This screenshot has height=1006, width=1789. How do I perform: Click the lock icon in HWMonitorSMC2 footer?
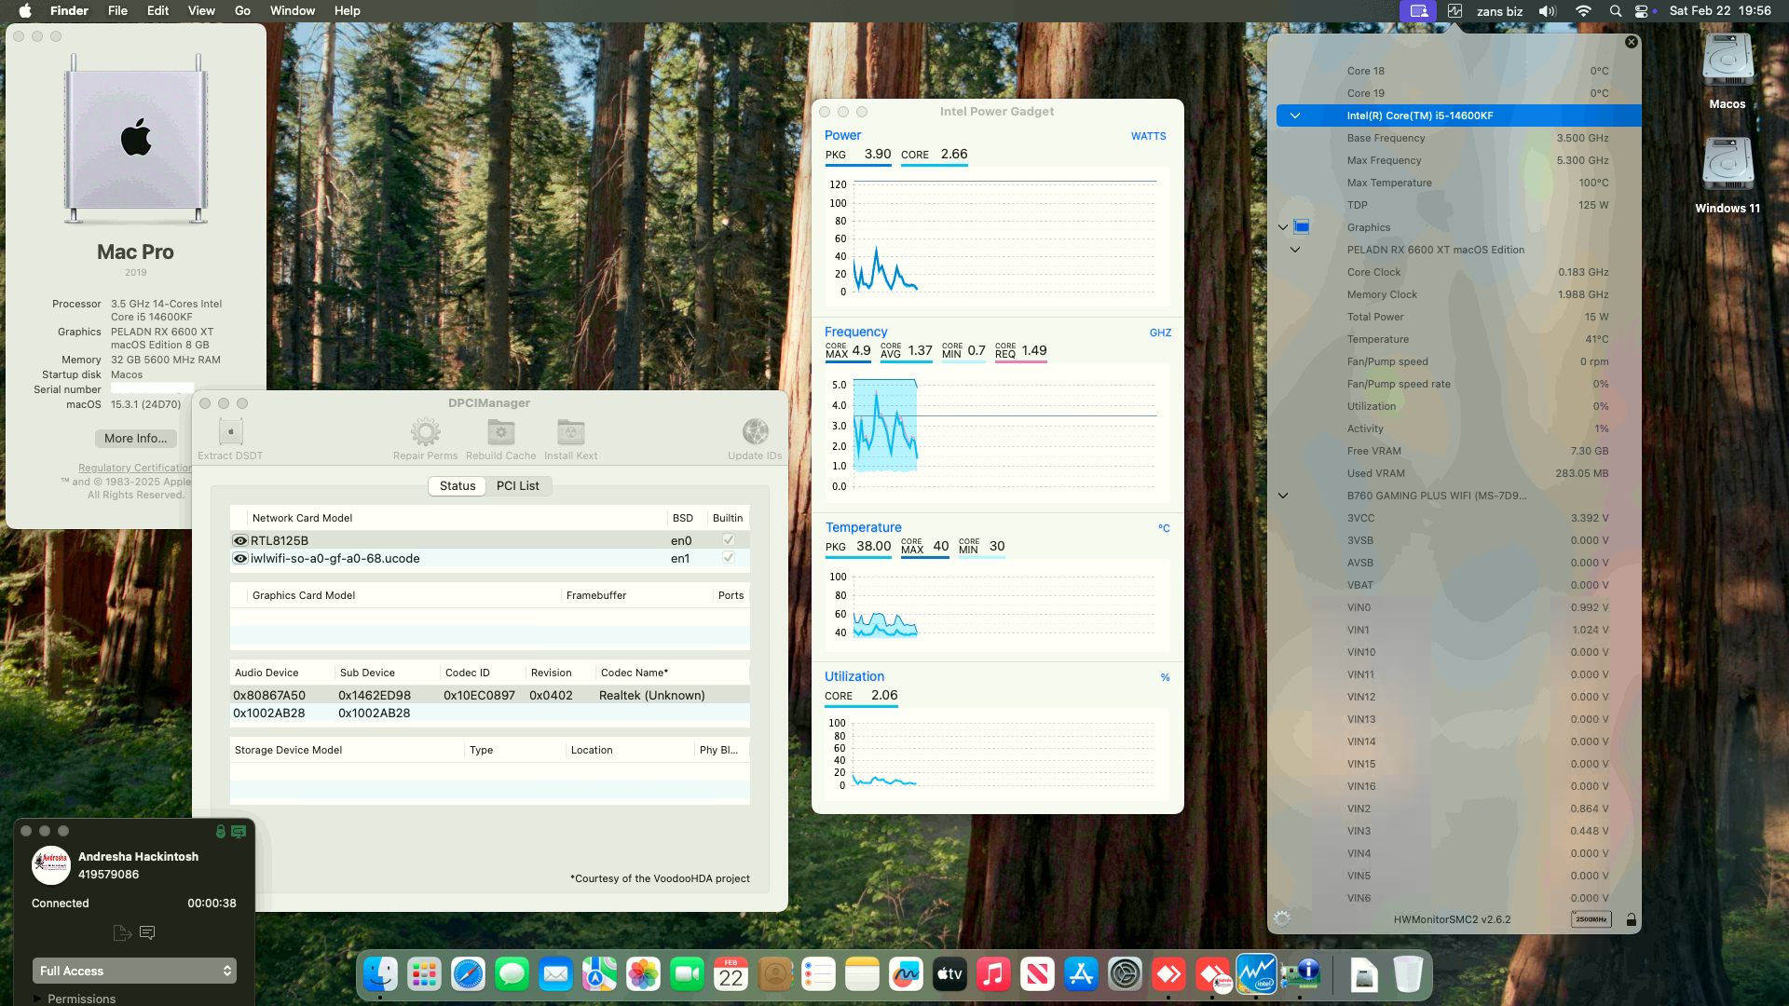tap(1631, 919)
